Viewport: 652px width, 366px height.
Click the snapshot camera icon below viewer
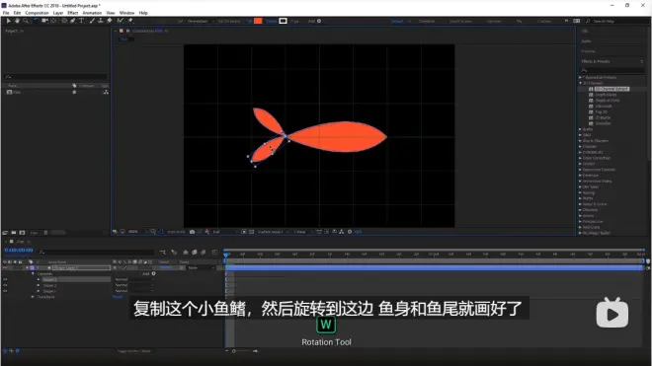[192, 232]
